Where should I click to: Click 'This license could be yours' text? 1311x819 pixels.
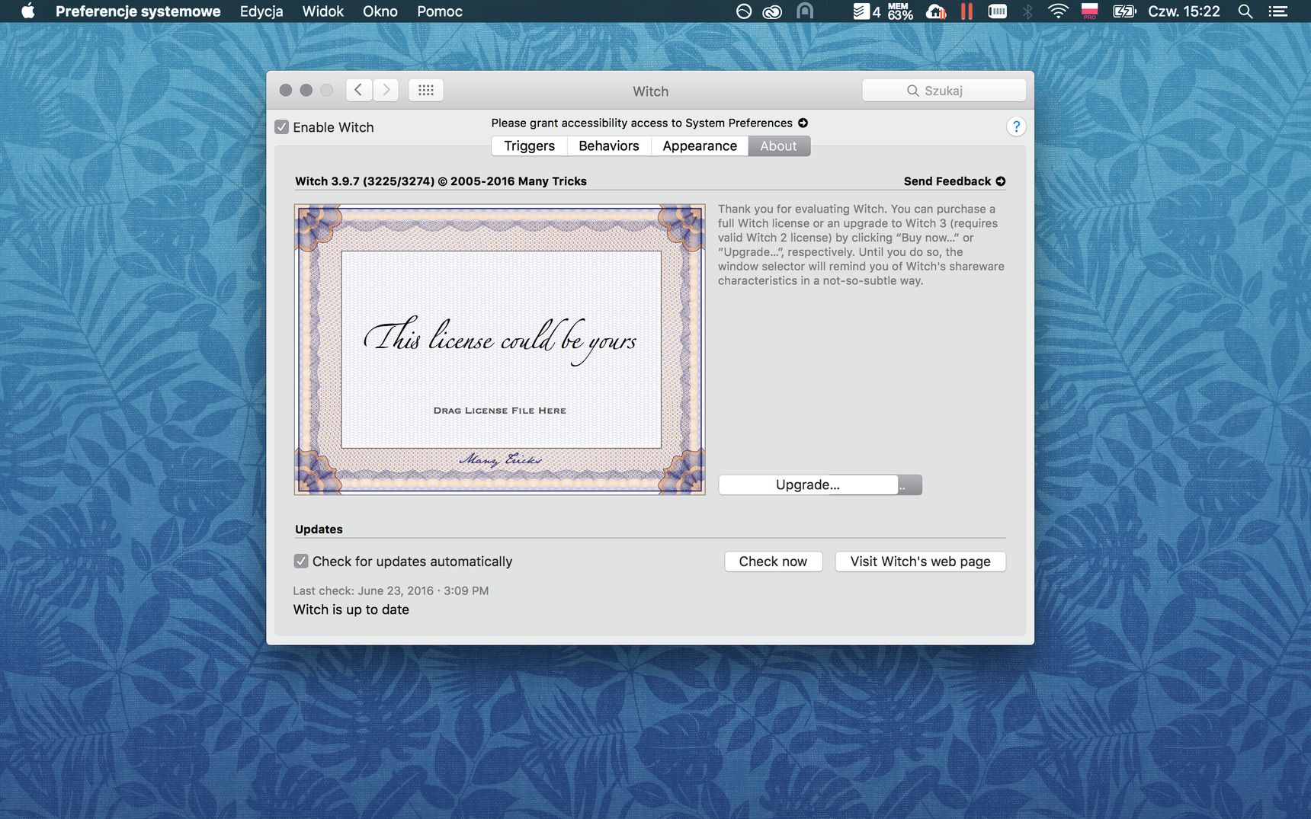[500, 340]
